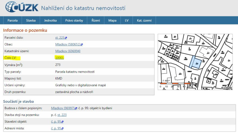The height and width of the screenshot is (134, 238).
Task: Click the cadastral map thumbnail
Action: point(195,62)
